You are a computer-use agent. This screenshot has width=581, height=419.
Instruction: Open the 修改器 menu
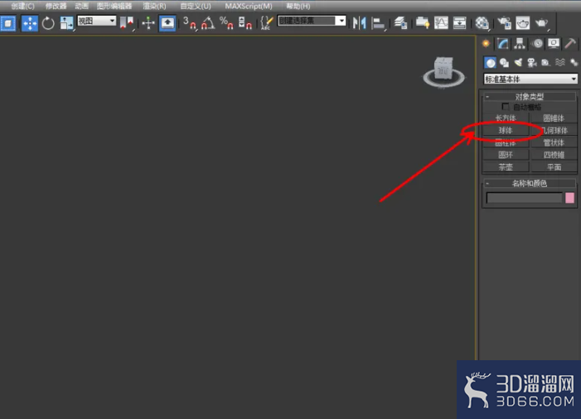pos(56,6)
